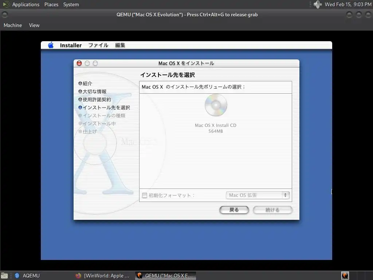The image size is (373, 280).
Task: Open the Places menu
Action: coord(51,4)
